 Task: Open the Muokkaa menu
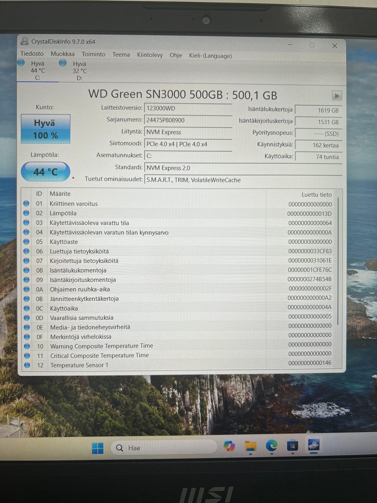pos(62,54)
